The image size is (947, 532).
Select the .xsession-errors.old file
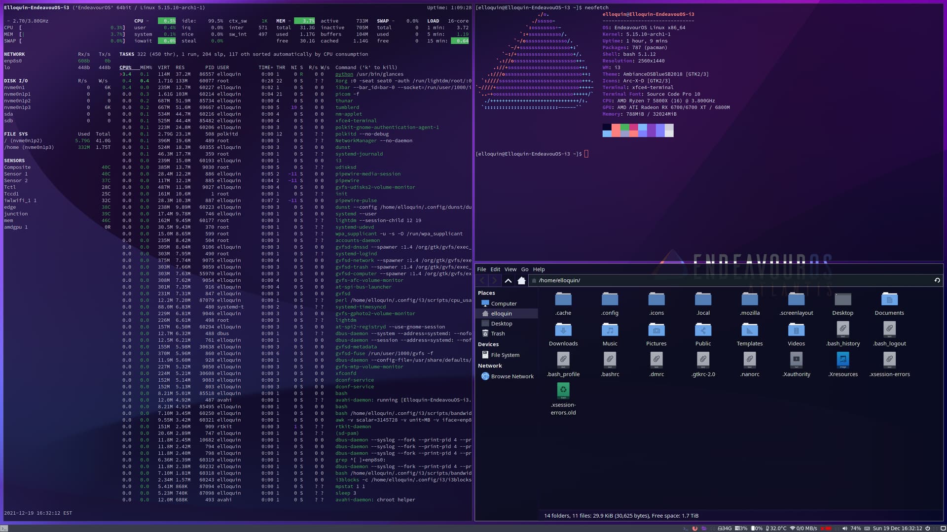tap(563, 399)
